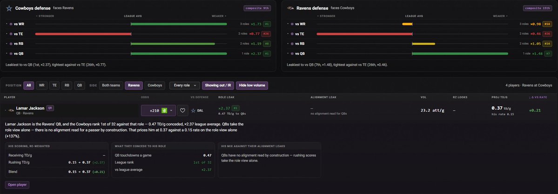Filter positions to WR
The height and width of the screenshot is (194, 558).
41,86
